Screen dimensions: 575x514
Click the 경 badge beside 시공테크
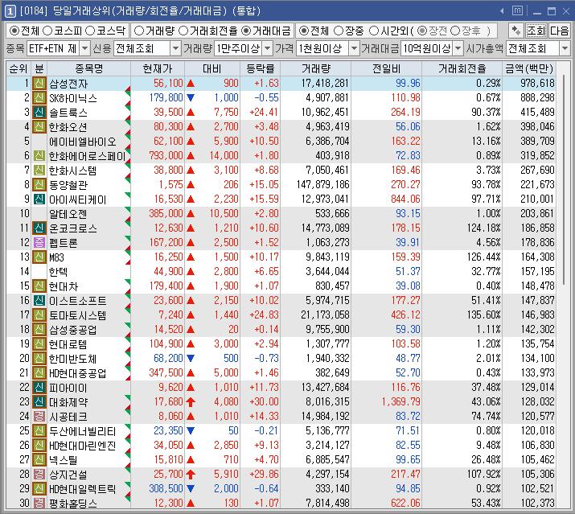(x=39, y=417)
